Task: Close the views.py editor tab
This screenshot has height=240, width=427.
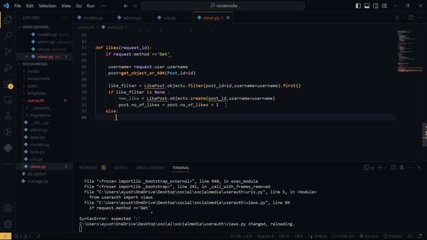Action: (x=228, y=18)
